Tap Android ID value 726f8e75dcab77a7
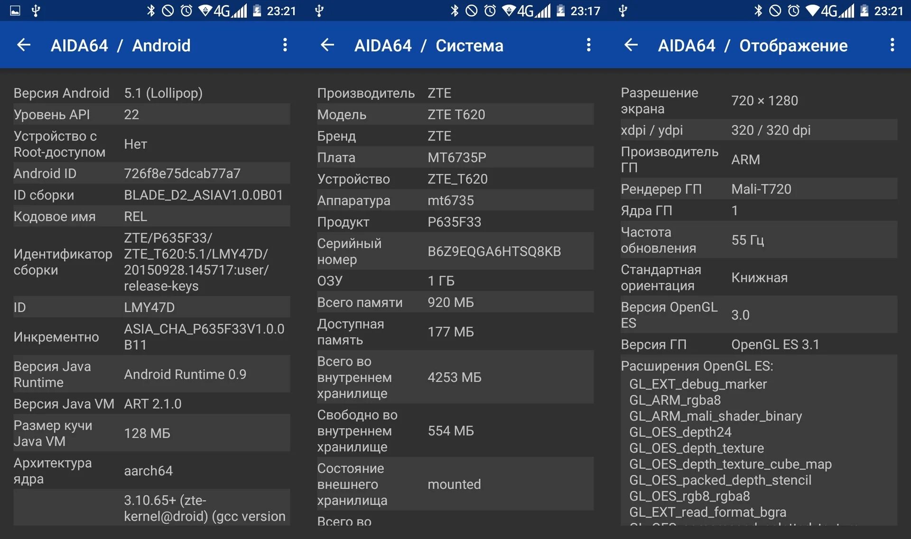This screenshot has width=911, height=539. pyautogui.click(x=182, y=173)
